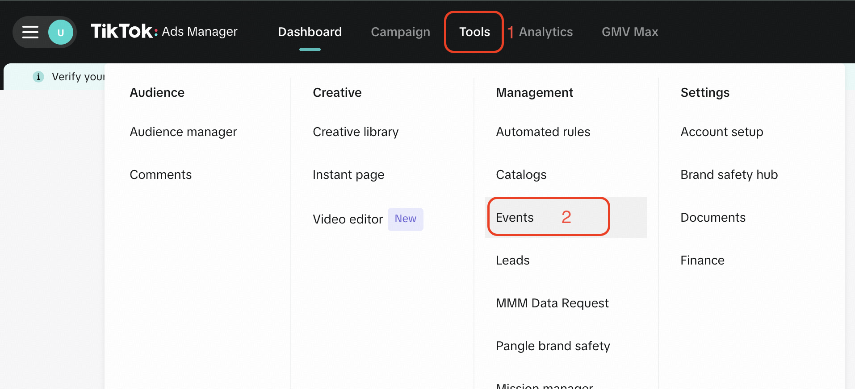The height and width of the screenshot is (389, 855).
Task: Open Account setup settings
Action: point(721,132)
